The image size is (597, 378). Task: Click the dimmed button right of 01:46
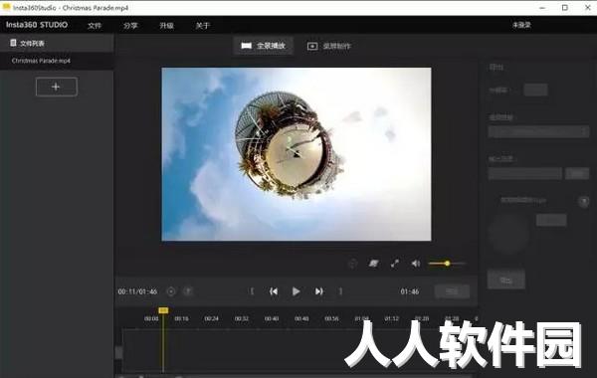(452, 291)
